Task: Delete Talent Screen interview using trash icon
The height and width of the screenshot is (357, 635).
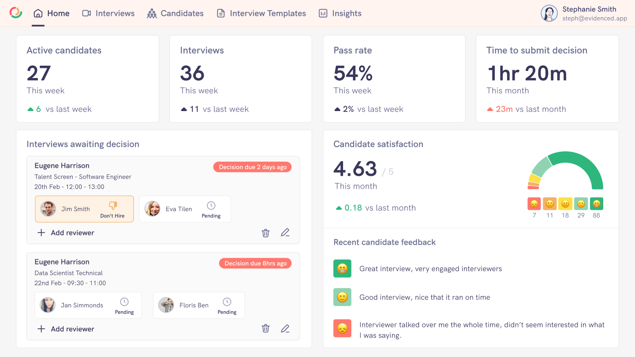Action: (x=265, y=233)
